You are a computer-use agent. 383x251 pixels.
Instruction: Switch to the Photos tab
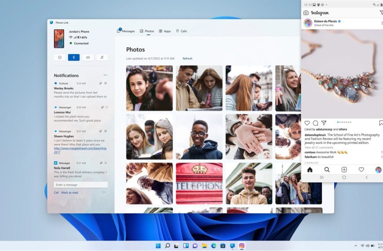pyautogui.click(x=147, y=31)
